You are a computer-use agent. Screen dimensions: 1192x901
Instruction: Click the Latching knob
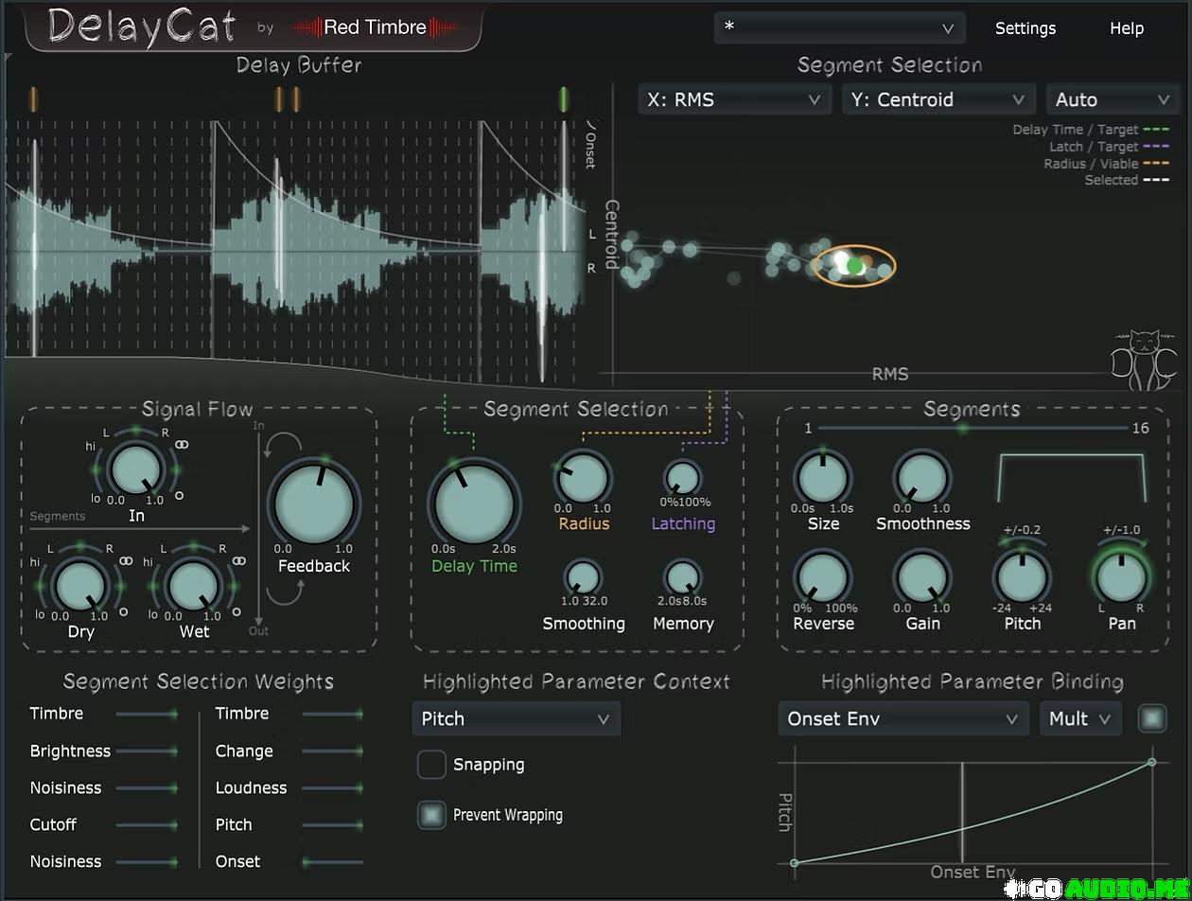coord(682,479)
